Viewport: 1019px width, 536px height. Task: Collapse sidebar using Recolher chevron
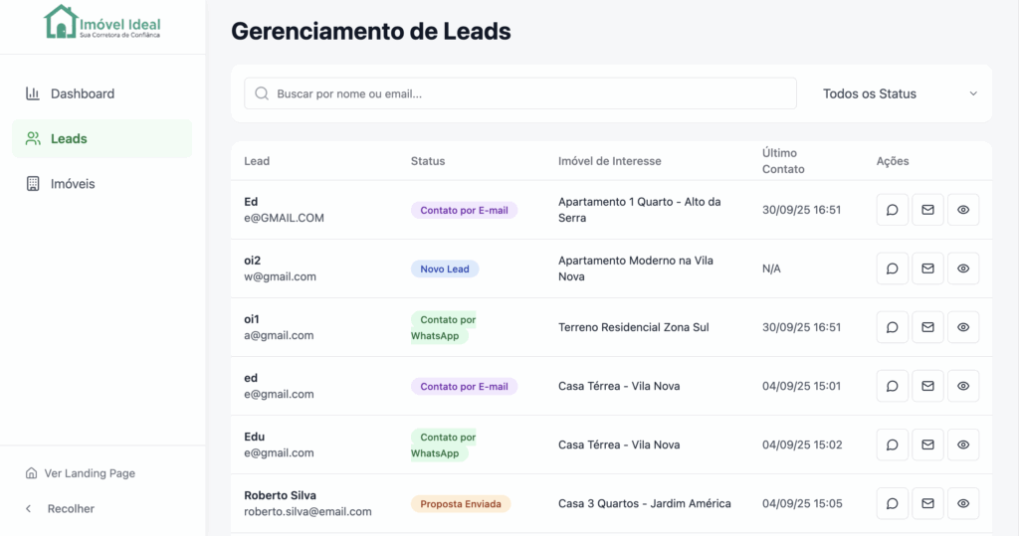pos(30,508)
